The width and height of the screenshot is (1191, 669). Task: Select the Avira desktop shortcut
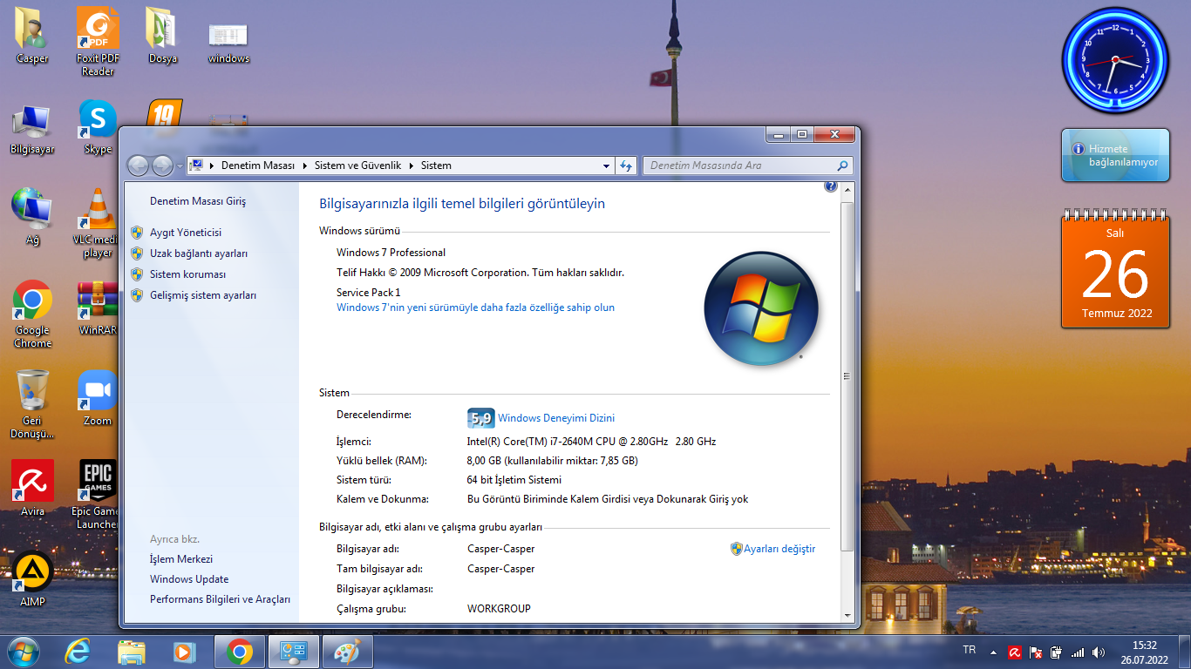32,488
